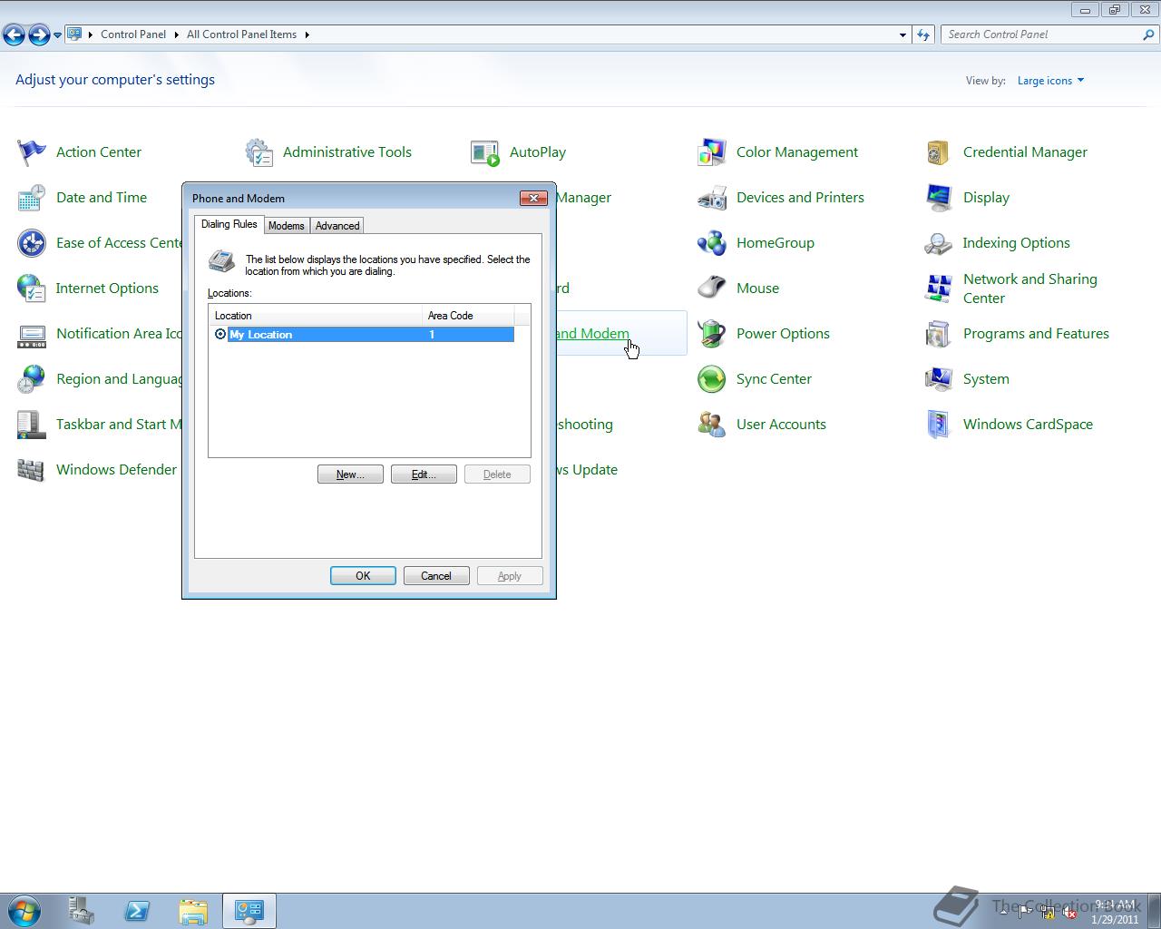Image resolution: width=1161 pixels, height=929 pixels.
Task: Open Action Center from the control panel
Action: point(98,152)
